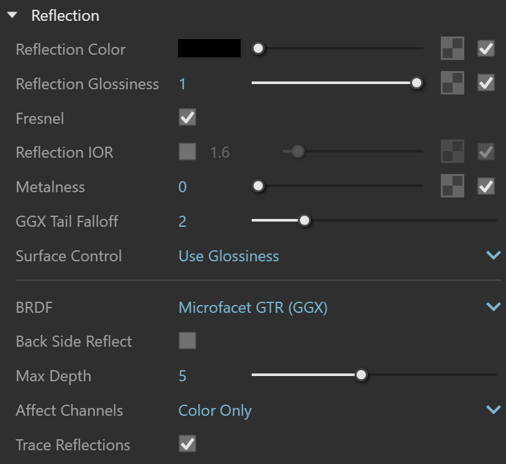Click the Reflection IOR texture map icon
Image resolution: width=506 pixels, height=464 pixels.
pos(453,151)
